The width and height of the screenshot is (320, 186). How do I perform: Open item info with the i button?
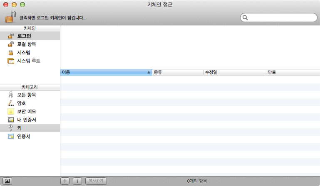77,181
